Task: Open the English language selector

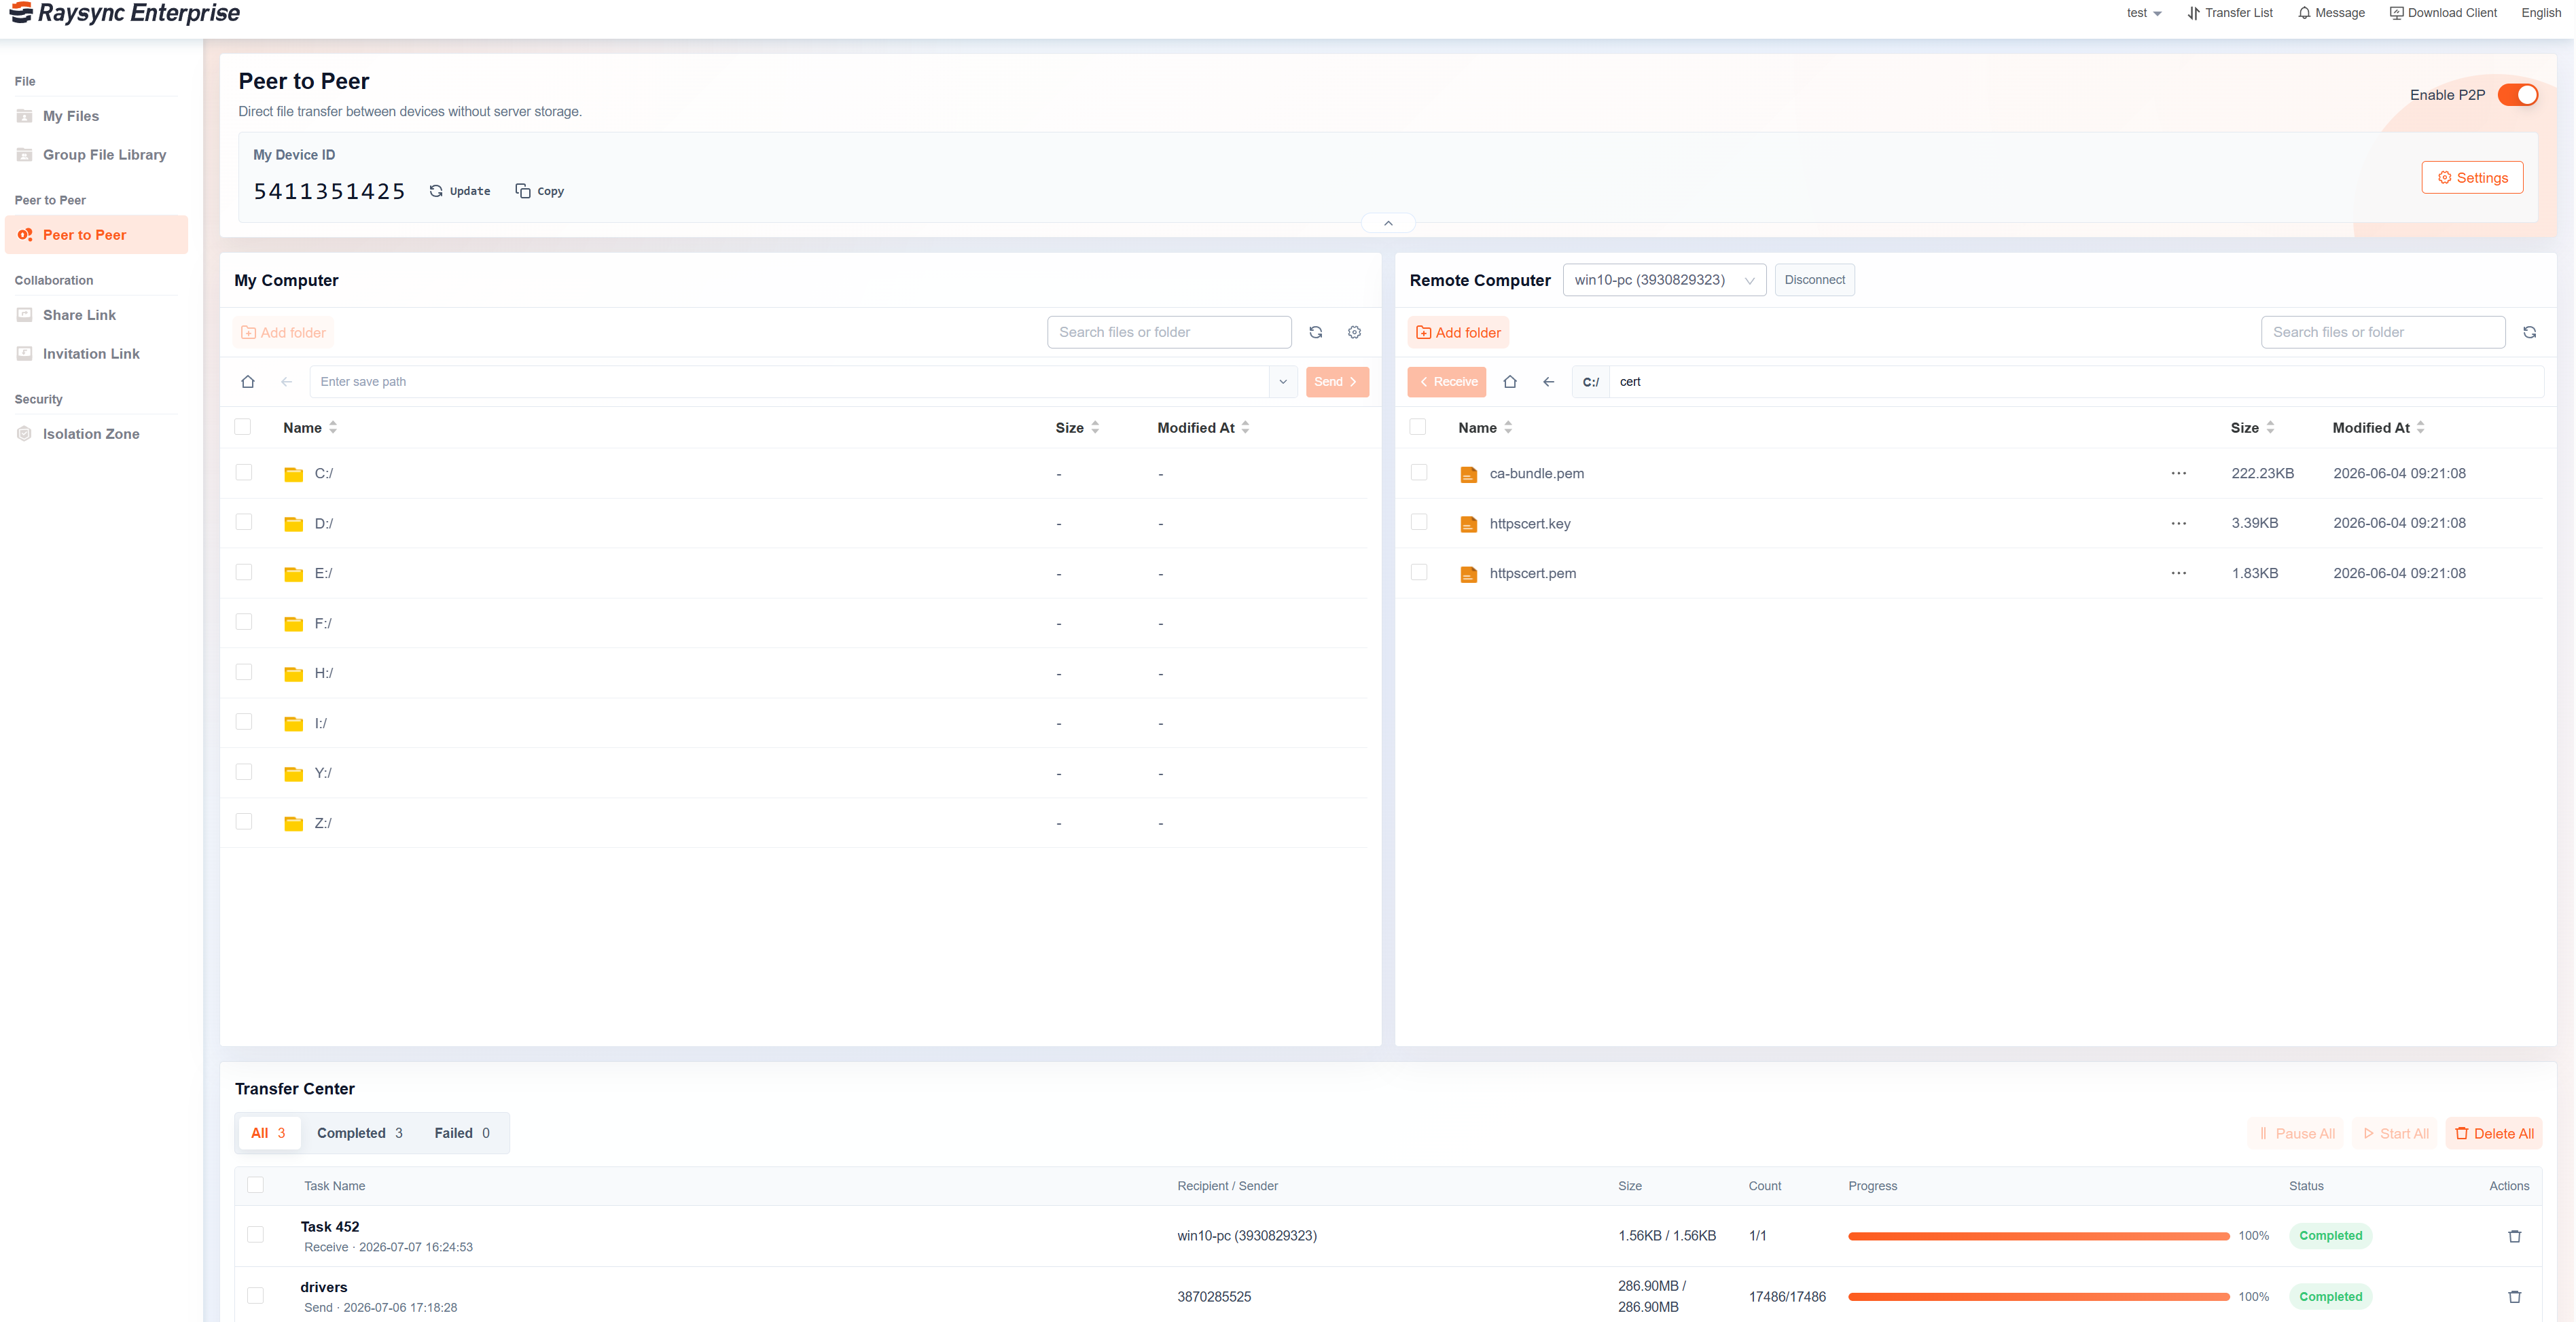Action: click(x=2541, y=13)
